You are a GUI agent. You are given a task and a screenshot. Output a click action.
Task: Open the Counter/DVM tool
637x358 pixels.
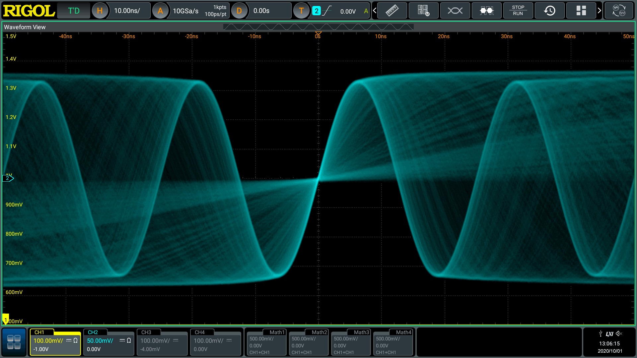pos(486,10)
